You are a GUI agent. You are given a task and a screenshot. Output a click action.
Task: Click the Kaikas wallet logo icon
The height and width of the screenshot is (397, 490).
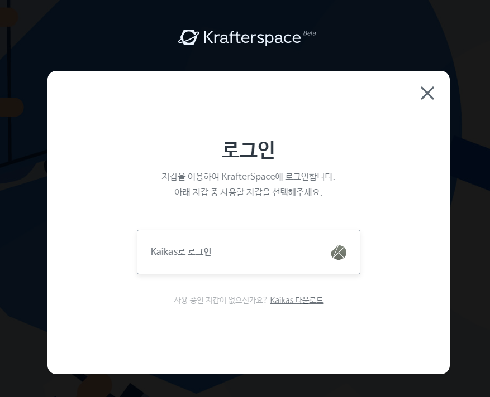pos(339,252)
